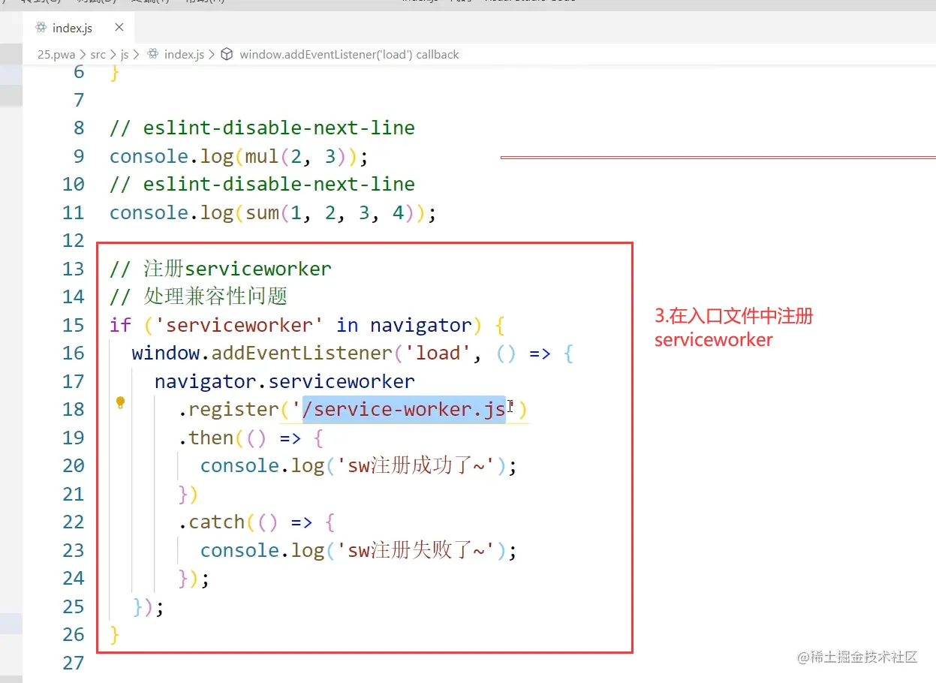Screen dimensions: 936x683
Task: Select line number 27 in the gutter
Action: pos(74,663)
